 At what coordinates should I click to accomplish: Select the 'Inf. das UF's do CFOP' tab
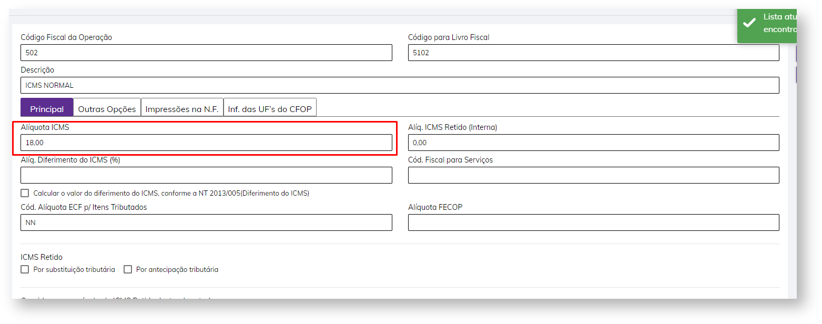coord(269,109)
